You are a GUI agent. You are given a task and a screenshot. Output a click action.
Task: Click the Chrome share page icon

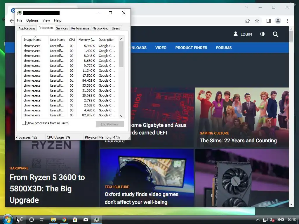click(248, 21)
